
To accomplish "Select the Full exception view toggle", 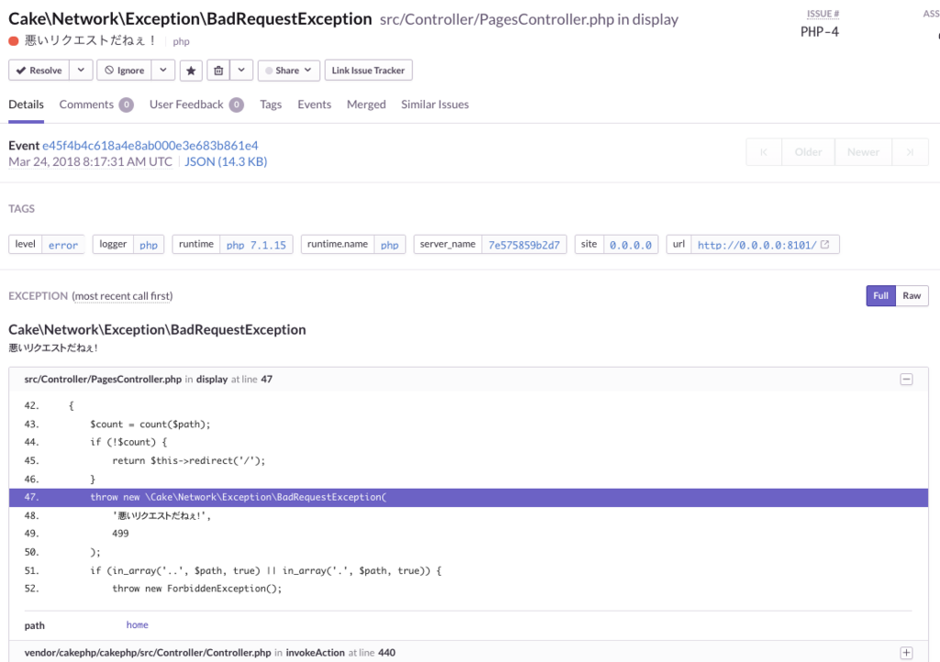I will pyautogui.click(x=880, y=295).
